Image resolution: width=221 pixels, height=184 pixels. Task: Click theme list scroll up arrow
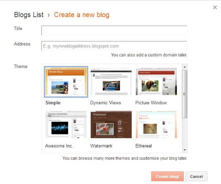click(x=185, y=67)
